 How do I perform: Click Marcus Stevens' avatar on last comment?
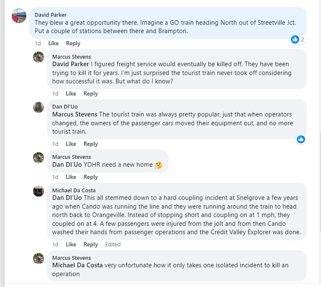[38, 258]
